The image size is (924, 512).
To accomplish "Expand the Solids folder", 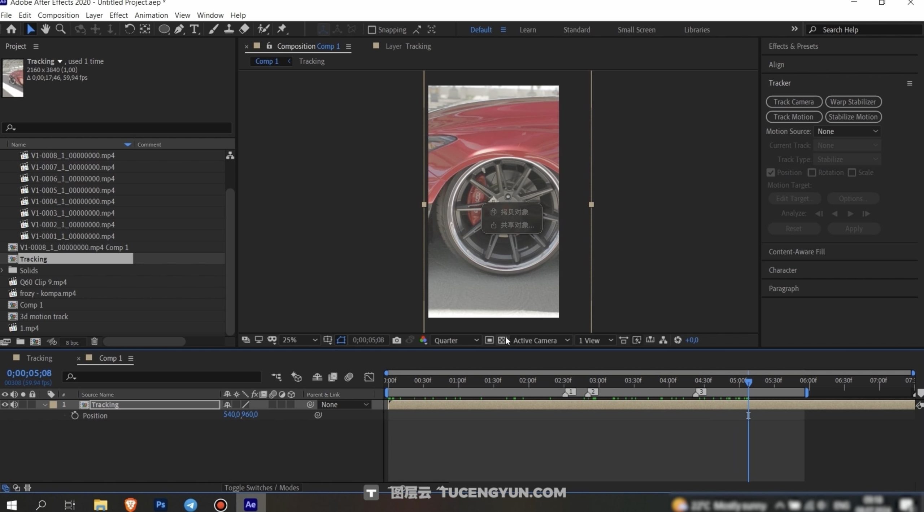I will (3, 270).
